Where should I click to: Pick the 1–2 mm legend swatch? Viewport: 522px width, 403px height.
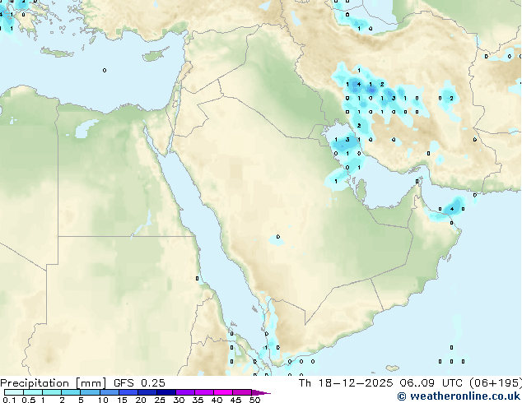pyautogui.click(x=52, y=392)
